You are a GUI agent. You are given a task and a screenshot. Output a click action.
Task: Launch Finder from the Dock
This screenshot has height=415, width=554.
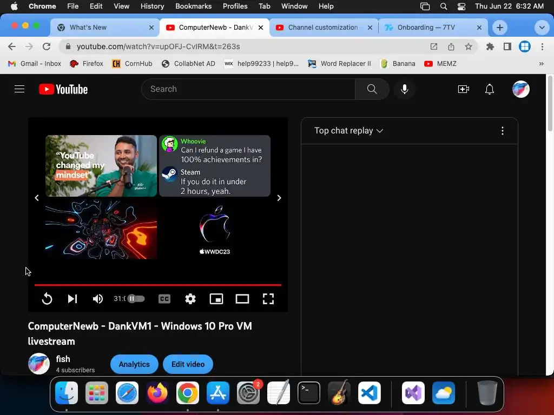coord(67,393)
